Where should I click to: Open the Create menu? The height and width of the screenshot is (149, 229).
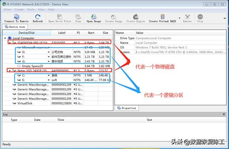coord(19,10)
